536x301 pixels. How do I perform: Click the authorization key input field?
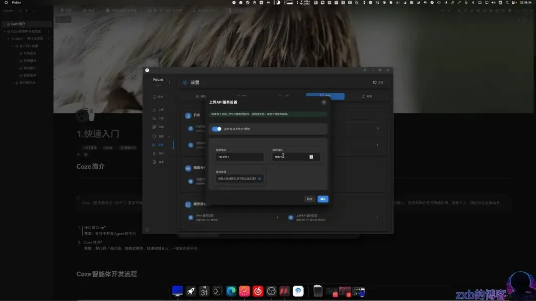[239, 179]
